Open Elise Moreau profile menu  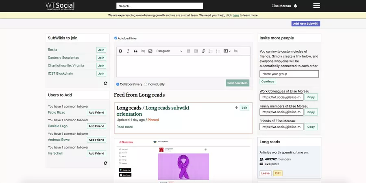(281, 6)
